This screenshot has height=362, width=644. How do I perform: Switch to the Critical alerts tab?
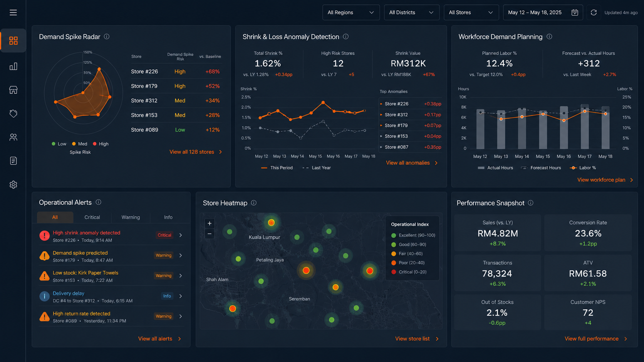click(x=92, y=217)
